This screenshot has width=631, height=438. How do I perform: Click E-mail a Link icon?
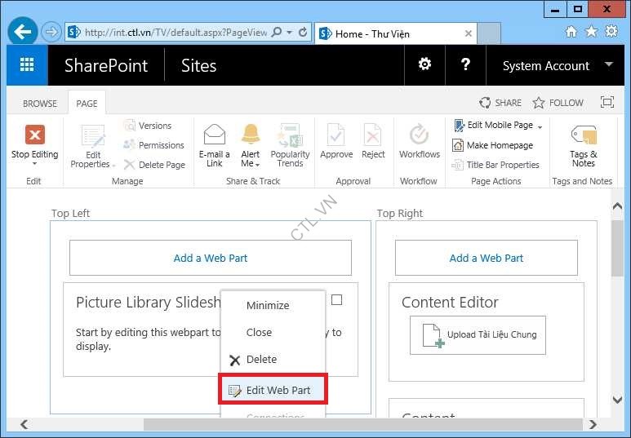click(x=215, y=135)
